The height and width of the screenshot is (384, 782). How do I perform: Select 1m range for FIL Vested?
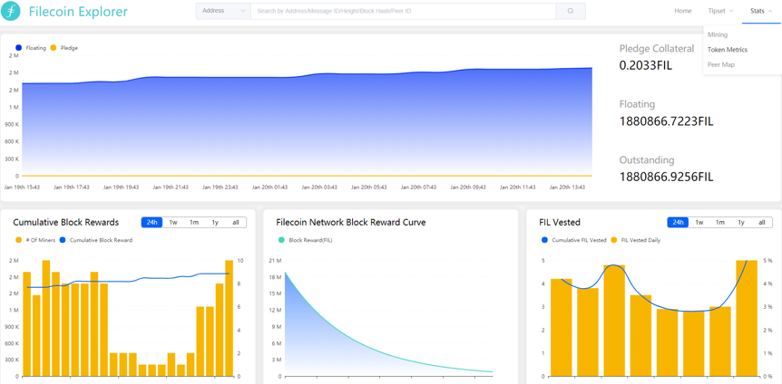tap(720, 223)
